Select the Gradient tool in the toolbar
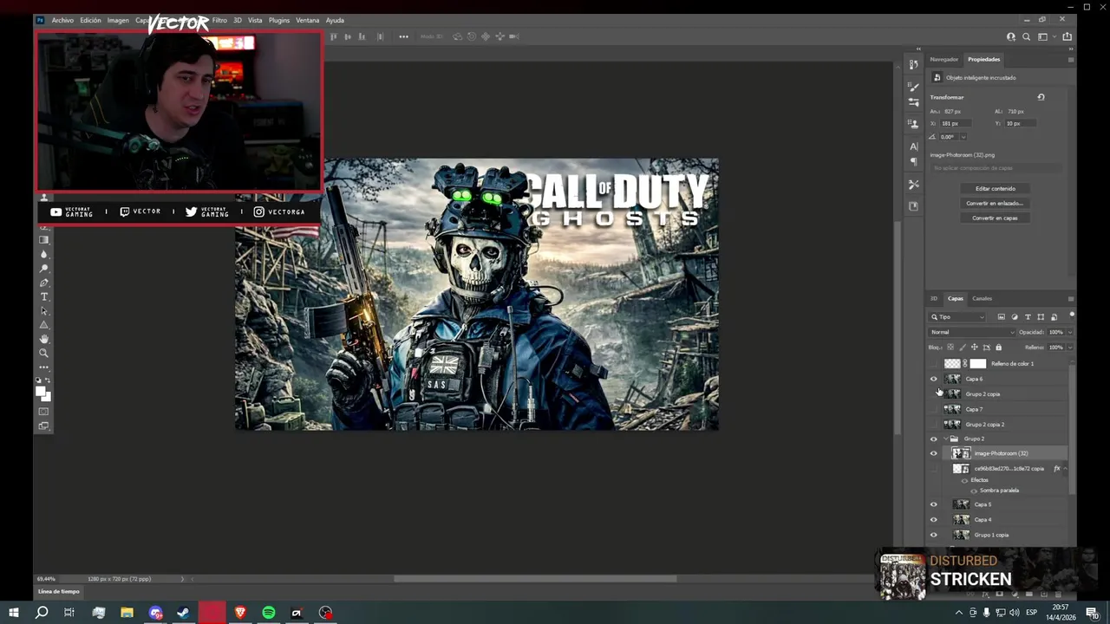The image size is (1110, 624). [44, 240]
